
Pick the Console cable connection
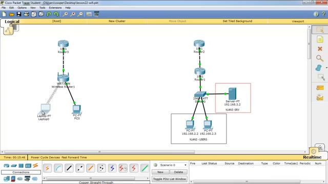coord(58,168)
